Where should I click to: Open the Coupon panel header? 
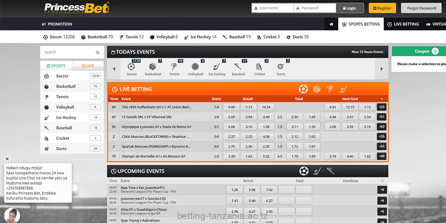[x=419, y=51]
